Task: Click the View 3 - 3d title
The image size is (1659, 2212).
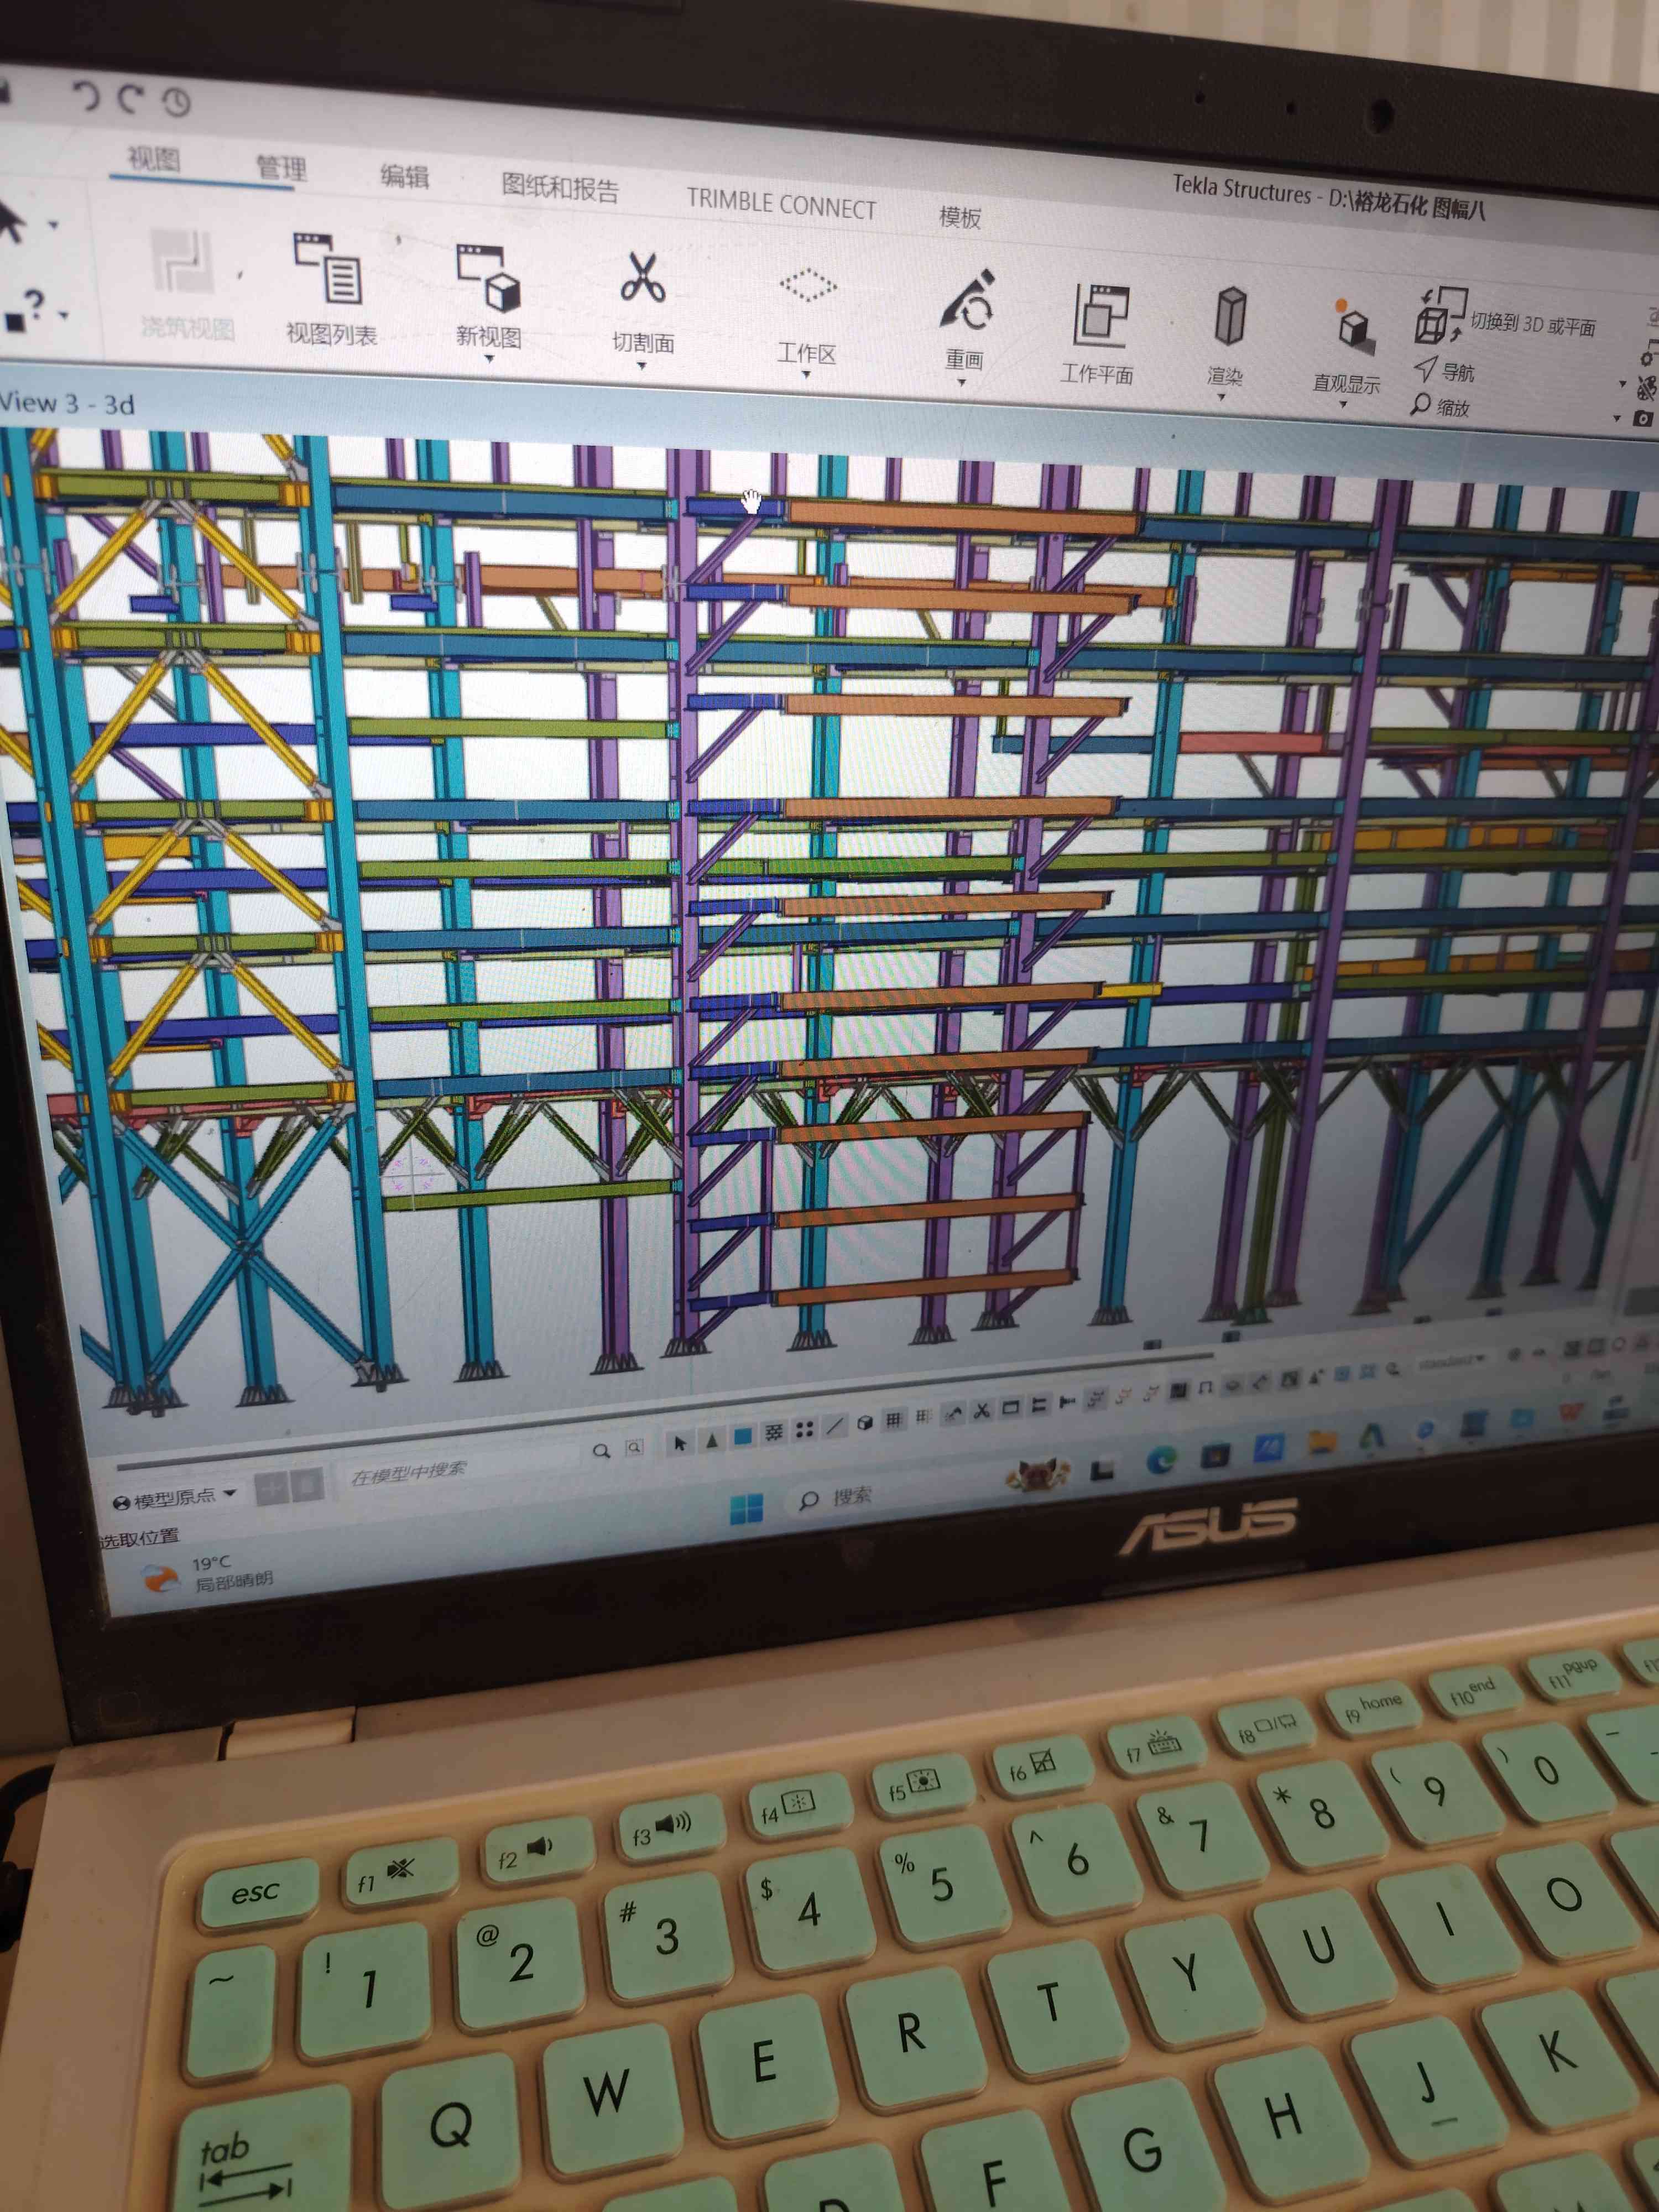Action: pos(67,403)
